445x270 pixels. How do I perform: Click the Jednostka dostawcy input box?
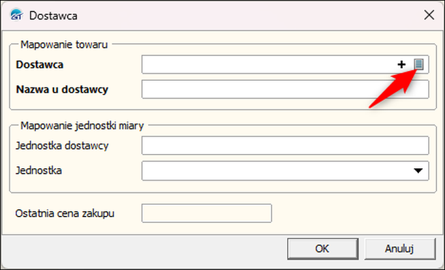point(285,145)
